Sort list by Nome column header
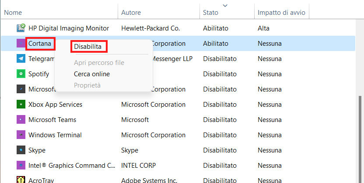The height and width of the screenshot is (183, 364). click(13, 13)
